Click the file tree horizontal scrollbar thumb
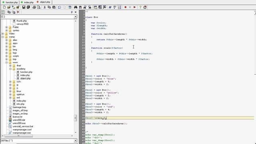Viewport: 256px width, 144px height. (x=18, y=136)
